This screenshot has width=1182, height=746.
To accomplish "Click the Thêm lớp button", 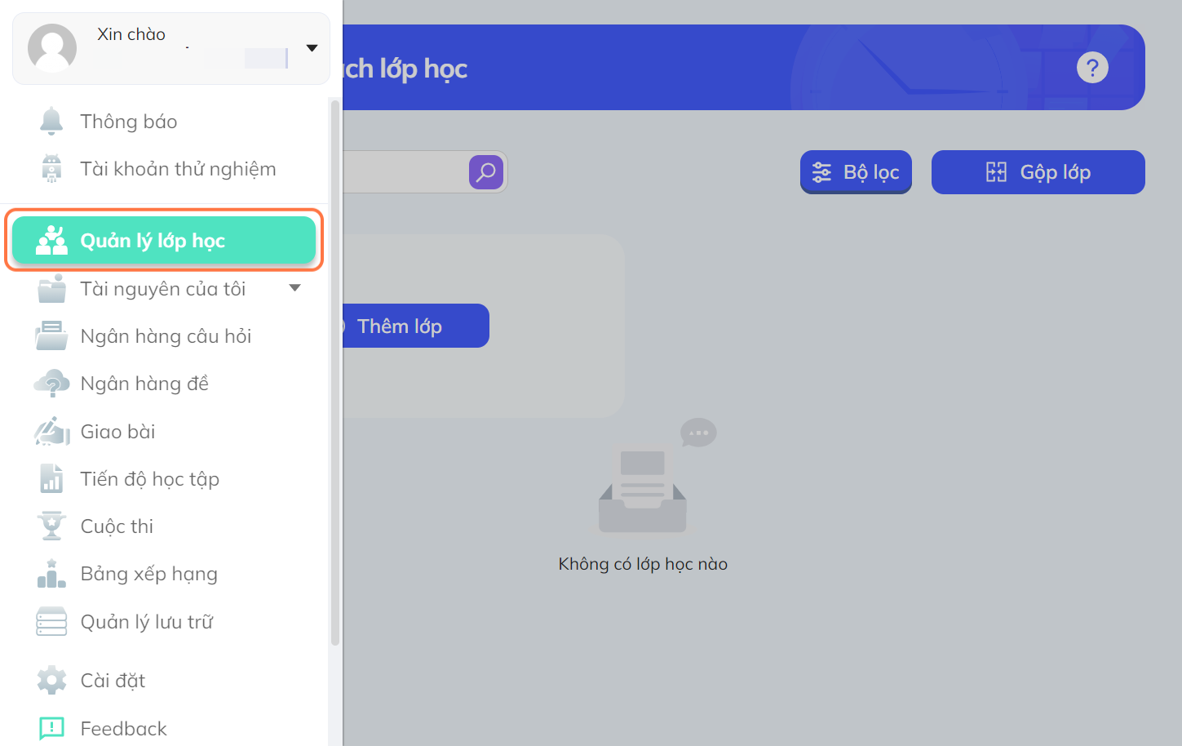I will [x=415, y=326].
